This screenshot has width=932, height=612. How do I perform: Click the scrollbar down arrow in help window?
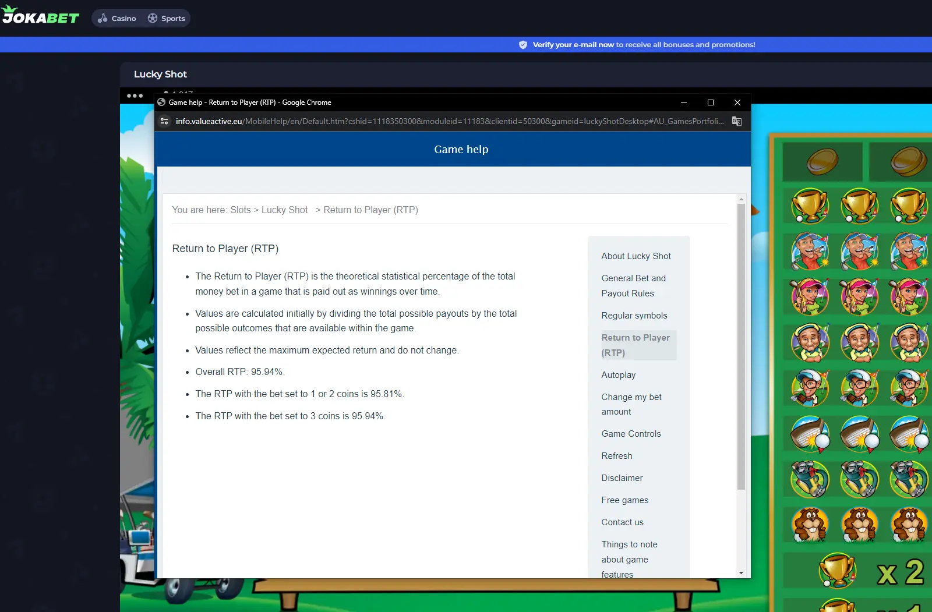click(x=741, y=573)
